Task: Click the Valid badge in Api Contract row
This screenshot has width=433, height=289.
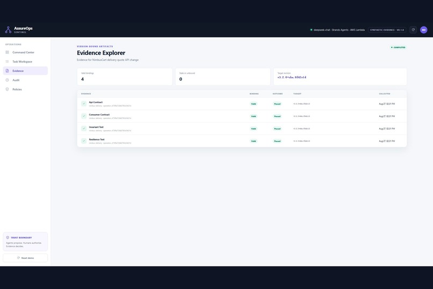Action: tap(253, 104)
